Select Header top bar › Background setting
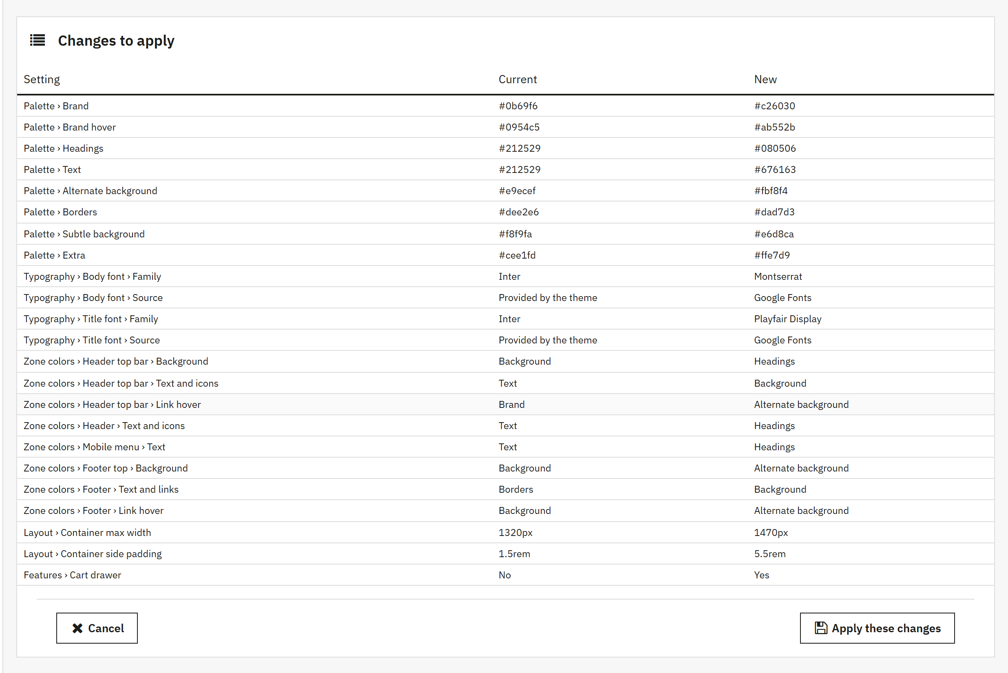This screenshot has width=1008, height=673. (116, 361)
